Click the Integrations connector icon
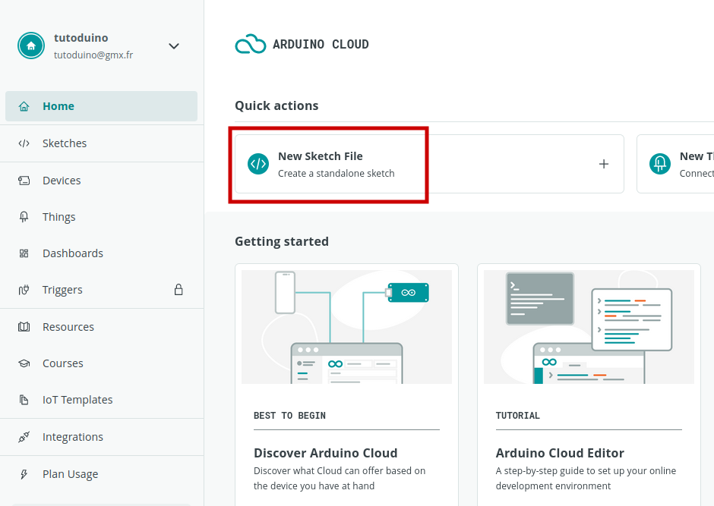Viewport: 714px width, 506px height. point(24,437)
